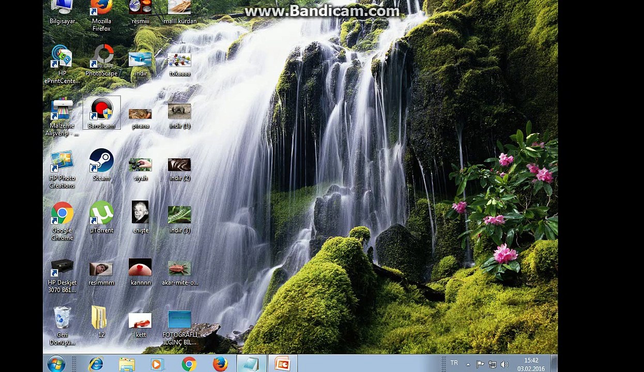
Task: Open Action Center flag icon
Action: tap(480, 364)
